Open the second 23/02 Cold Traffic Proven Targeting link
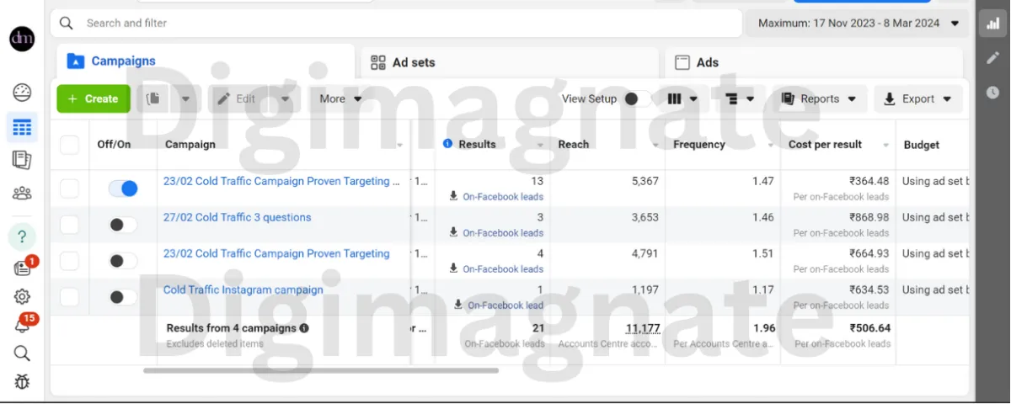 [276, 253]
